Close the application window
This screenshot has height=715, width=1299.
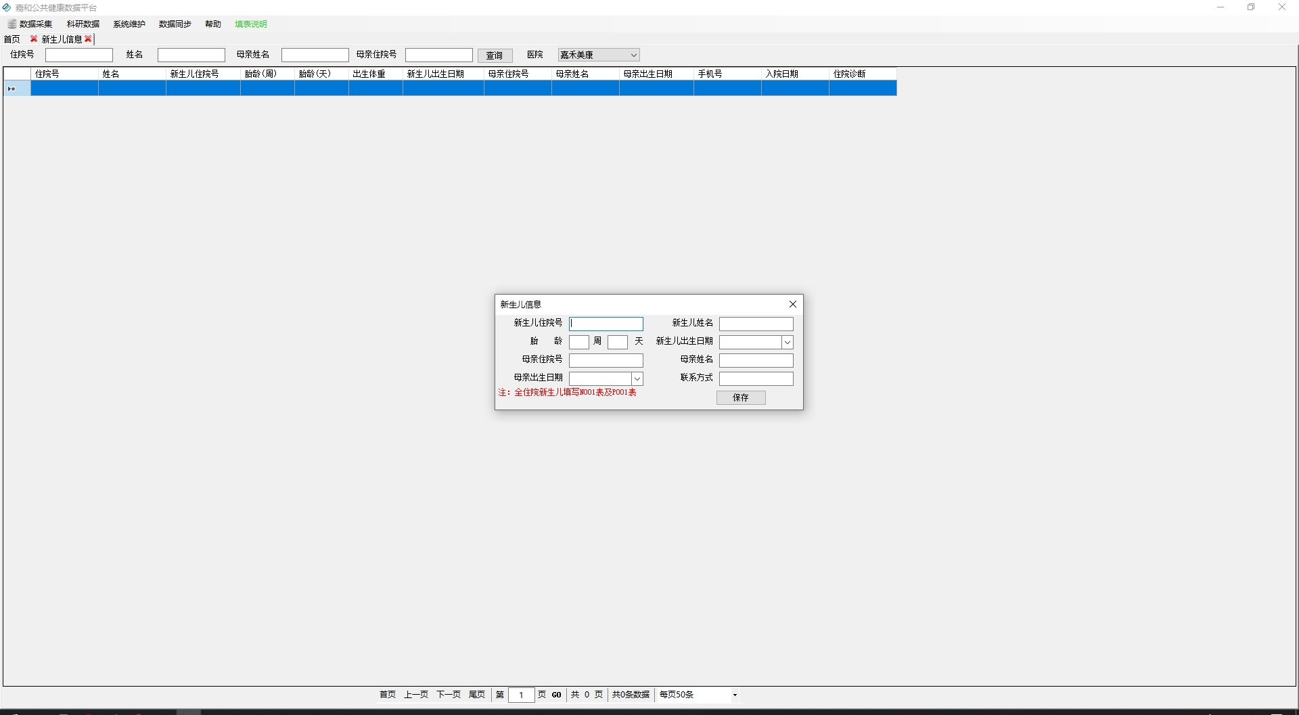[1282, 7]
